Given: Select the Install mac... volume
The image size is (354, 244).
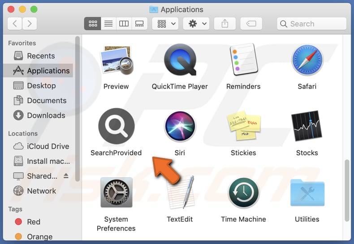Looking at the screenshot, I should (38, 161).
